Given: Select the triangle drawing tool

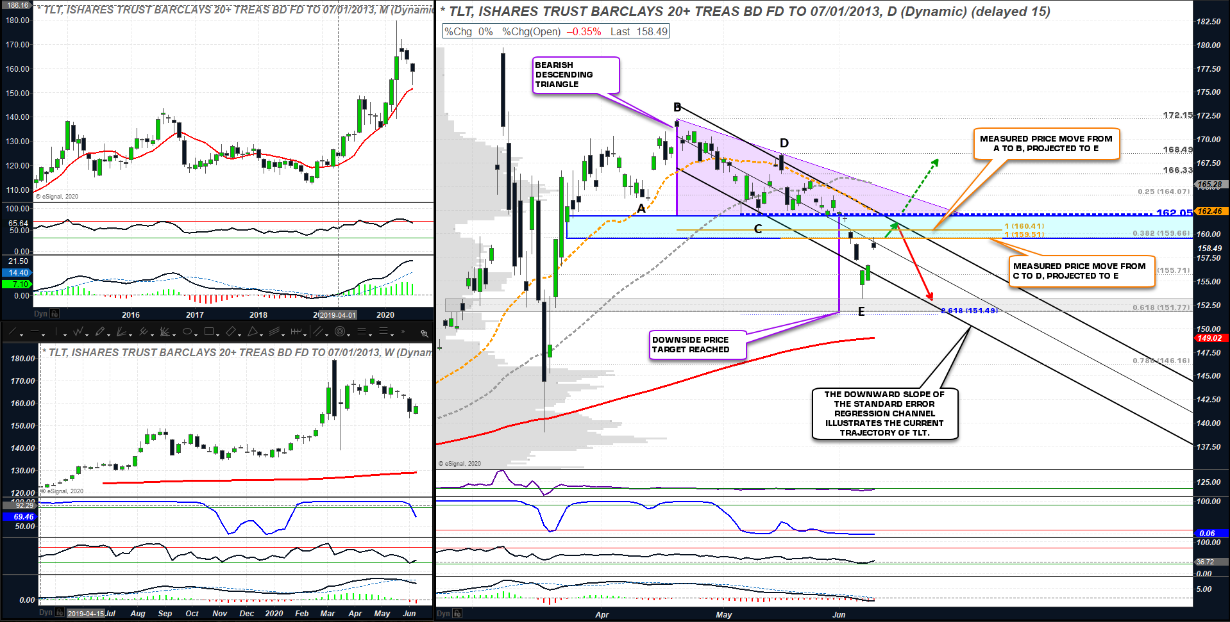Looking at the screenshot, I should click(252, 332).
